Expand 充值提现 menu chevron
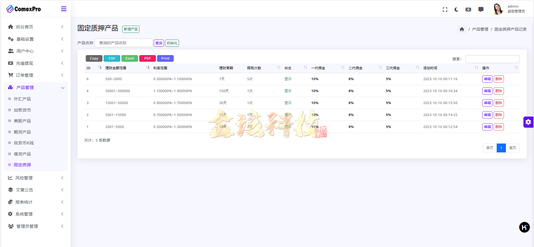 click(x=62, y=63)
